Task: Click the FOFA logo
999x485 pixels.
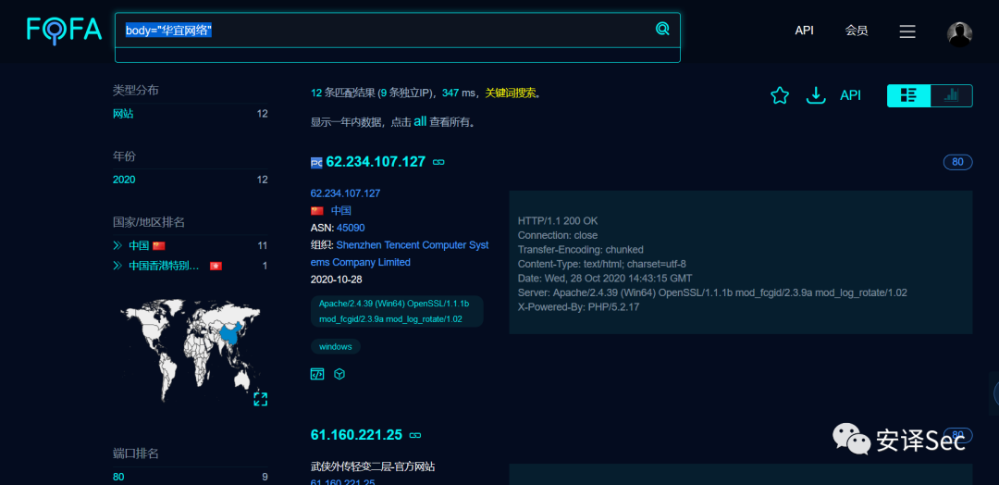Action: point(64,30)
